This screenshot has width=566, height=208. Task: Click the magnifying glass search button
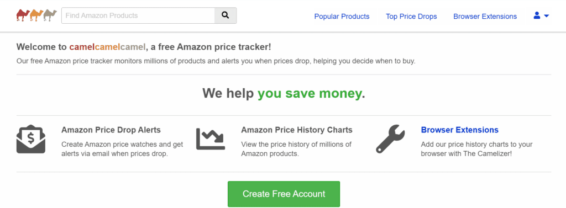click(226, 15)
